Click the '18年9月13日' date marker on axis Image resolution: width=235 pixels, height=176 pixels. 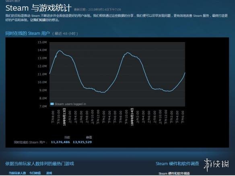click(x=64, y=117)
